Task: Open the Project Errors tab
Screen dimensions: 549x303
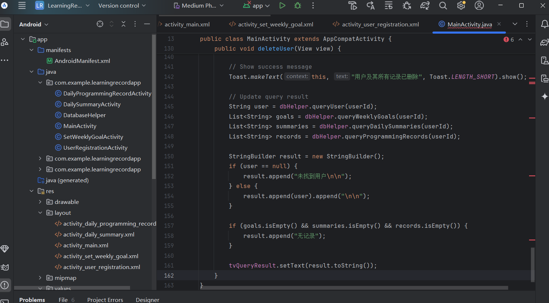Action: [105, 300]
